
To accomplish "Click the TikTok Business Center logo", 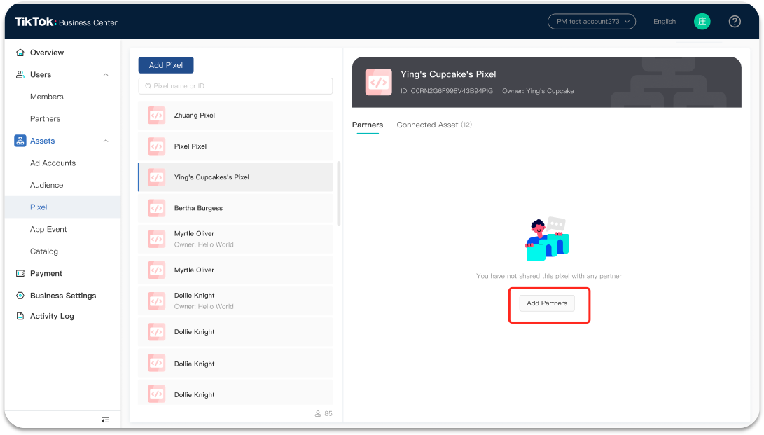I will [67, 22].
